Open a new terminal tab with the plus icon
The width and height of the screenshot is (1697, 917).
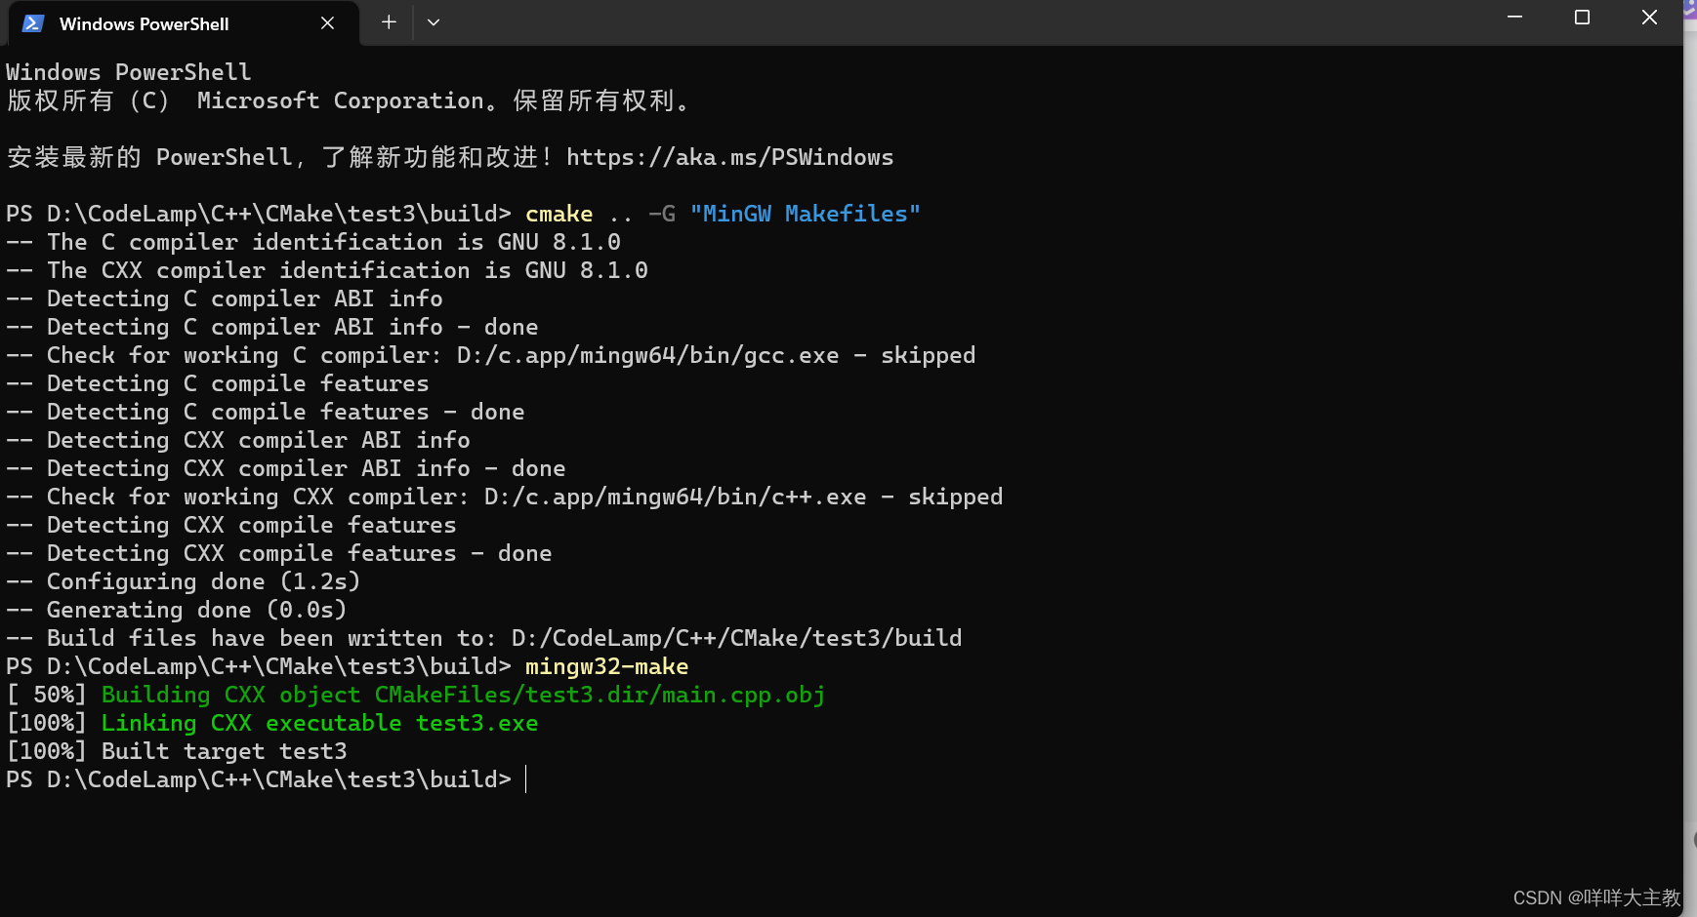coord(388,21)
